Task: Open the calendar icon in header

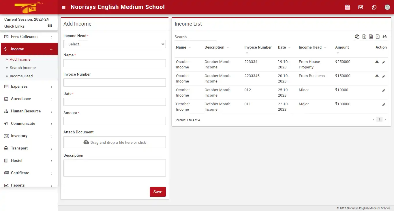Action: pos(347,7)
